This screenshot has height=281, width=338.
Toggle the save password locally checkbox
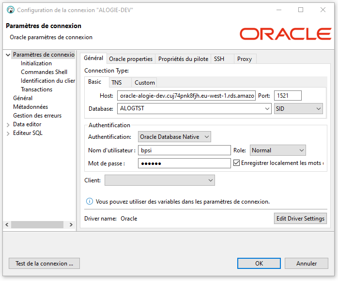(x=236, y=163)
